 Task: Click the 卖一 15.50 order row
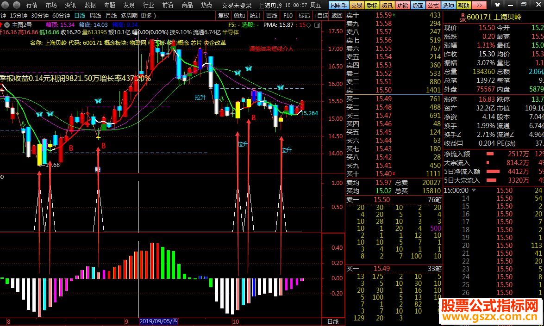[x=394, y=90]
